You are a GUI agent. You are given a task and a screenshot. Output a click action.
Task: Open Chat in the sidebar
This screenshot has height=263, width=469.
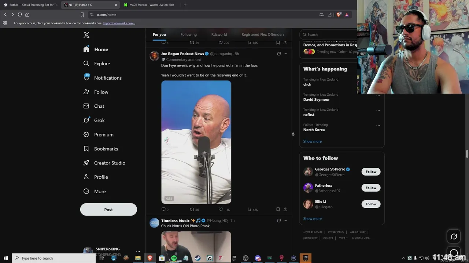click(x=94, y=106)
